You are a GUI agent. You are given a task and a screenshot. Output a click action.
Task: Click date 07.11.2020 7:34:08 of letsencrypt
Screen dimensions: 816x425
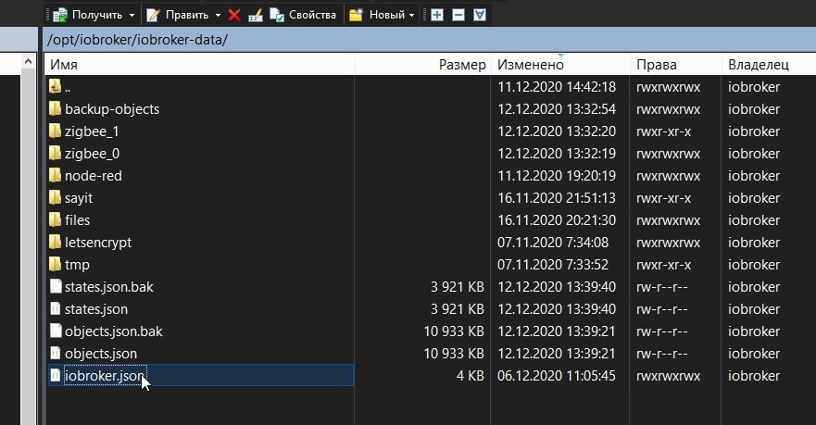point(553,243)
